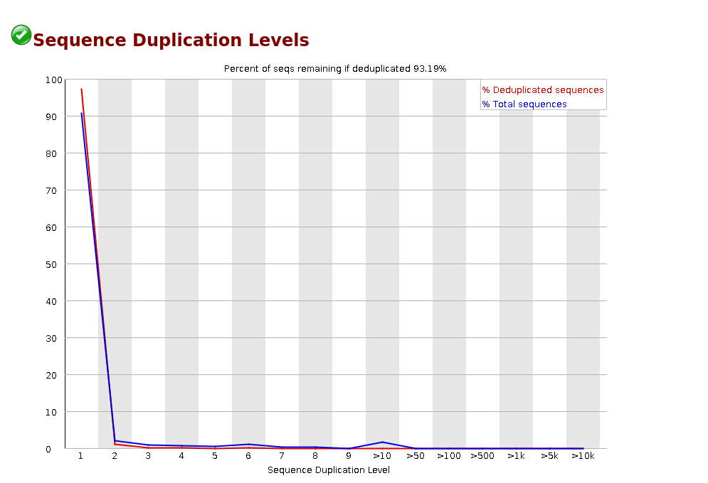Click x-axis label >100

point(449,456)
